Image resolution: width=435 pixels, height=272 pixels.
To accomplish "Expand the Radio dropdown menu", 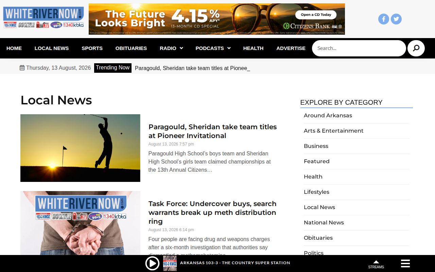I will point(171,48).
